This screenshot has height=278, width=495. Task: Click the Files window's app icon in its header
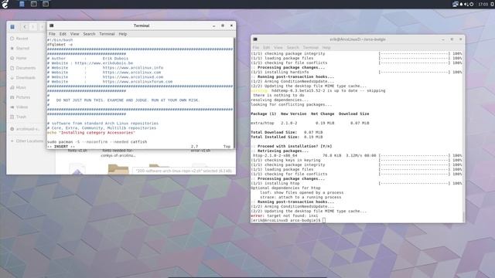tap(12, 27)
